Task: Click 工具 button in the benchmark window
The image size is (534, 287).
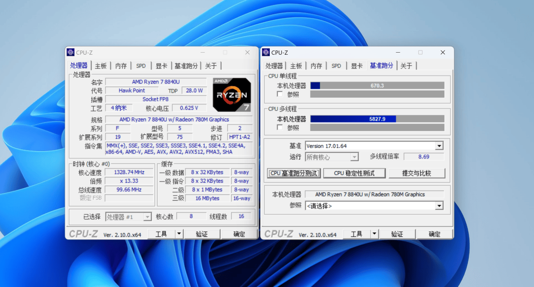Action: pyautogui.click(x=357, y=234)
